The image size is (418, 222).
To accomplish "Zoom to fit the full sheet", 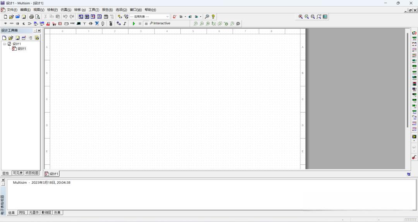I will click(x=319, y=17).
